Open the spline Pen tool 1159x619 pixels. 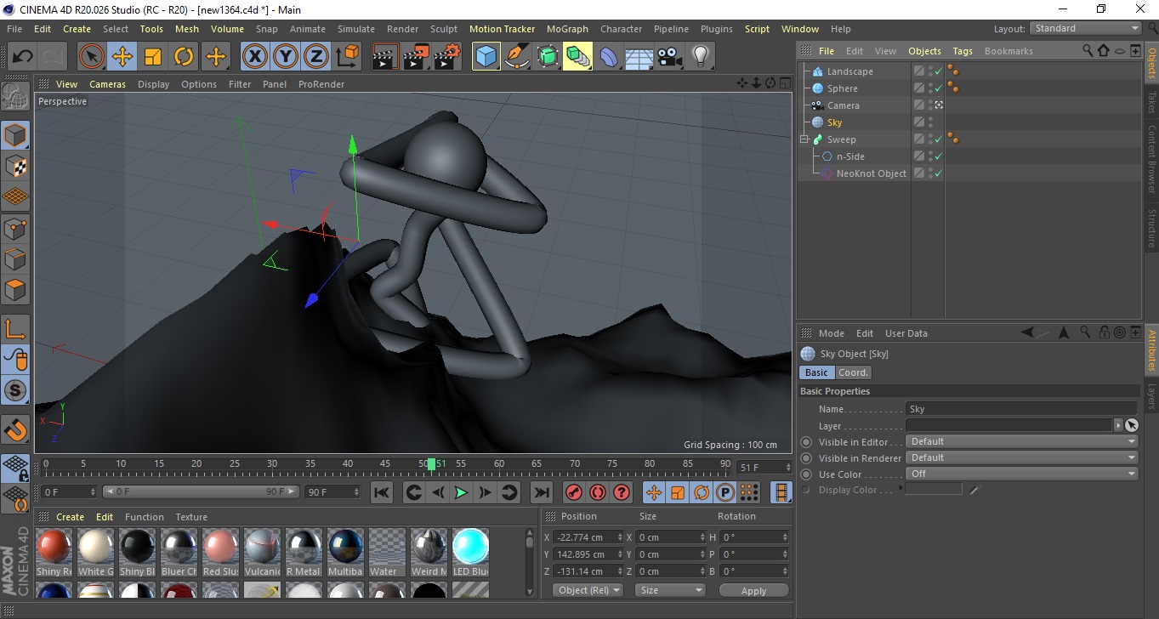[x=516, y=57]
